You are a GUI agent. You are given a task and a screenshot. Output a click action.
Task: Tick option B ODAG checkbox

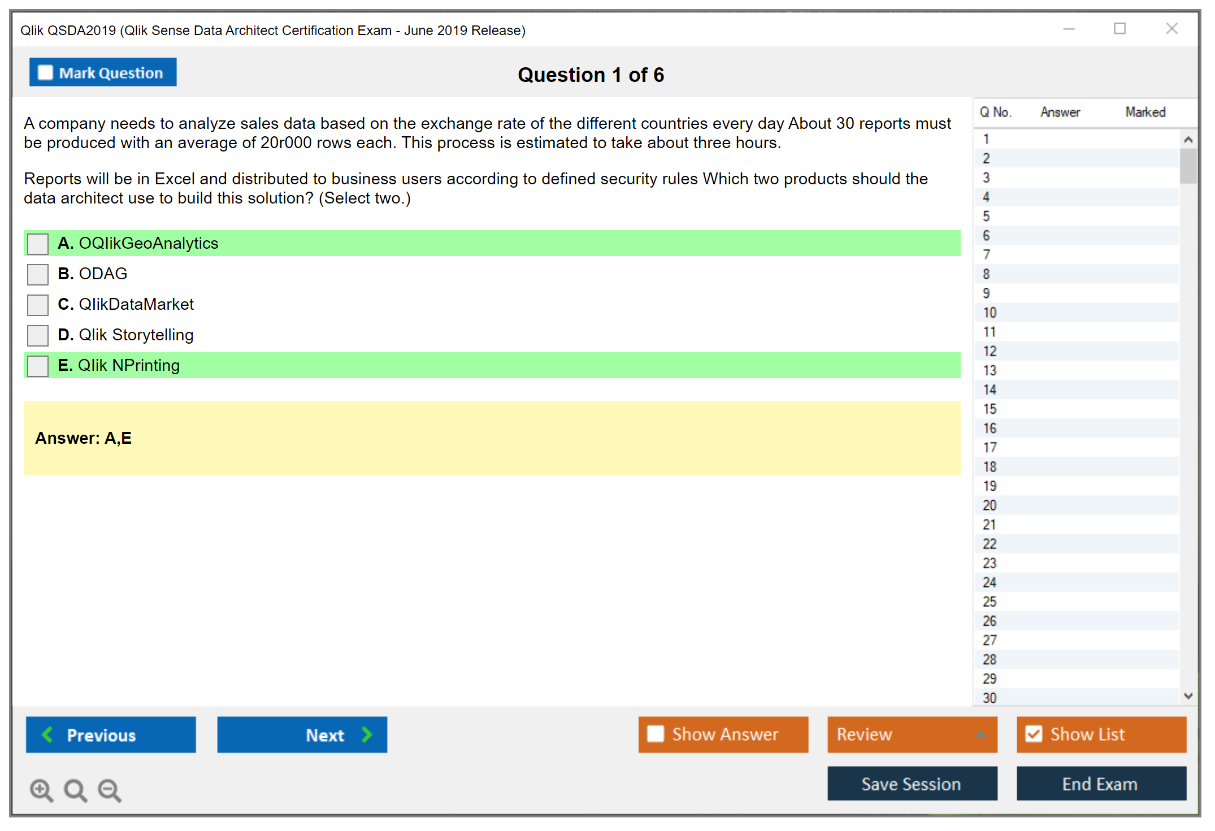pyautogui.click(x=38, y=274)
